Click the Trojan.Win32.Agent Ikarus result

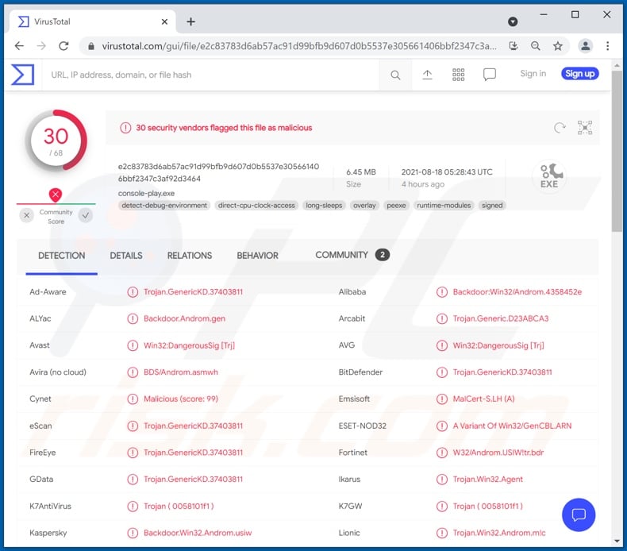[487, 480]
